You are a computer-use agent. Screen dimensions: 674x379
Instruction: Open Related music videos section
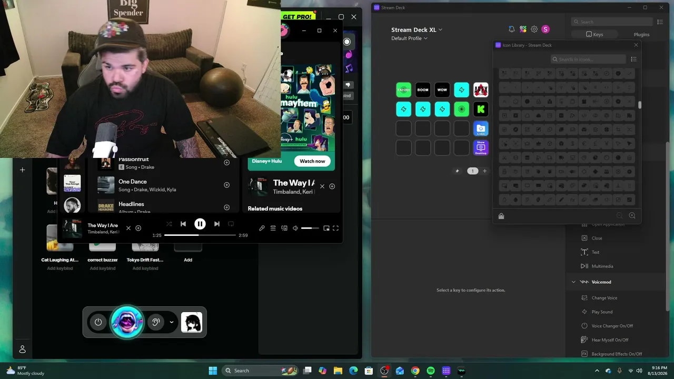point(275,208)
